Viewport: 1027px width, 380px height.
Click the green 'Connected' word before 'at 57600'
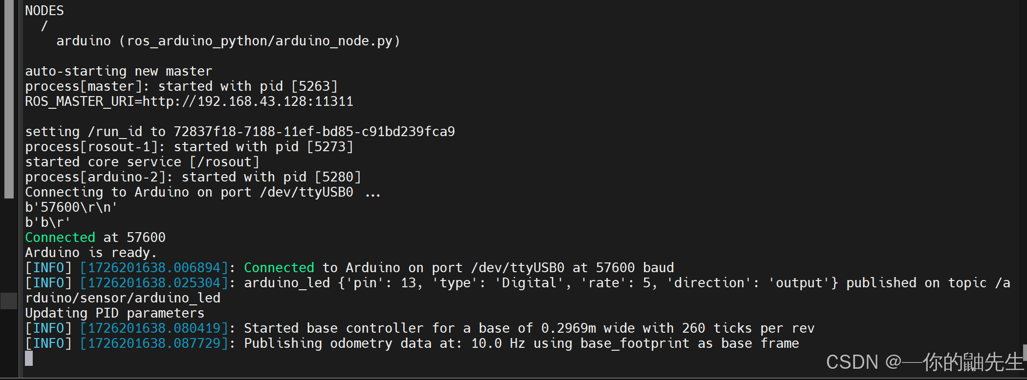tap(60, 238)
